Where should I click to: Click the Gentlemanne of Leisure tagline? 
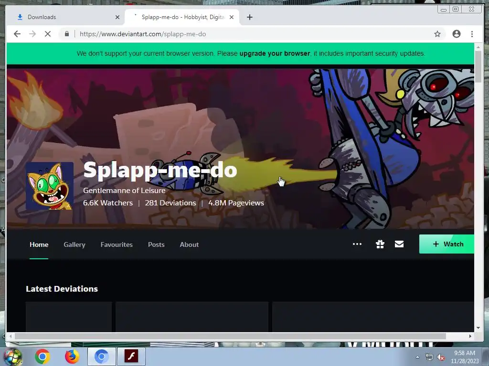click(x=124, y=191)
